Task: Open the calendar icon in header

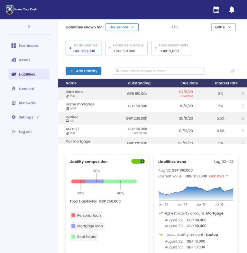Action: 216,10
